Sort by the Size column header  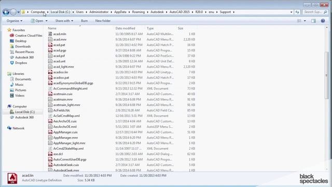click(181, 28)
